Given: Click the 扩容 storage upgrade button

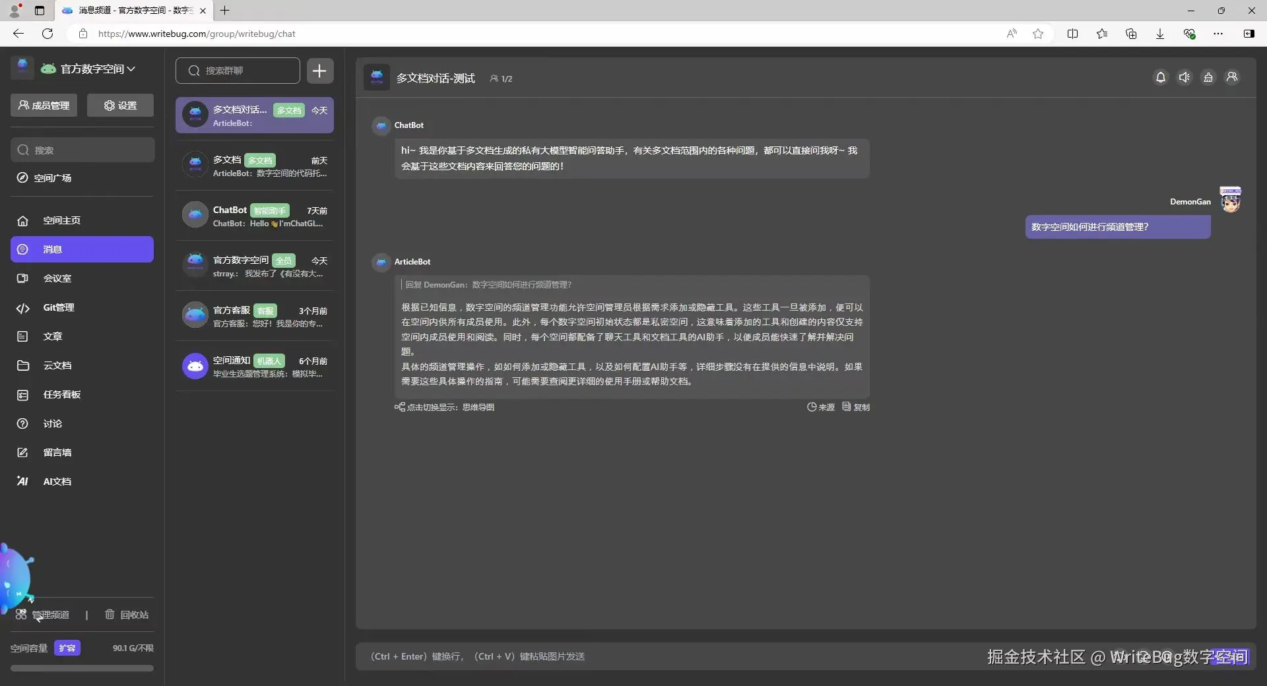Looking at the screenshot, I should coord(68,648).
